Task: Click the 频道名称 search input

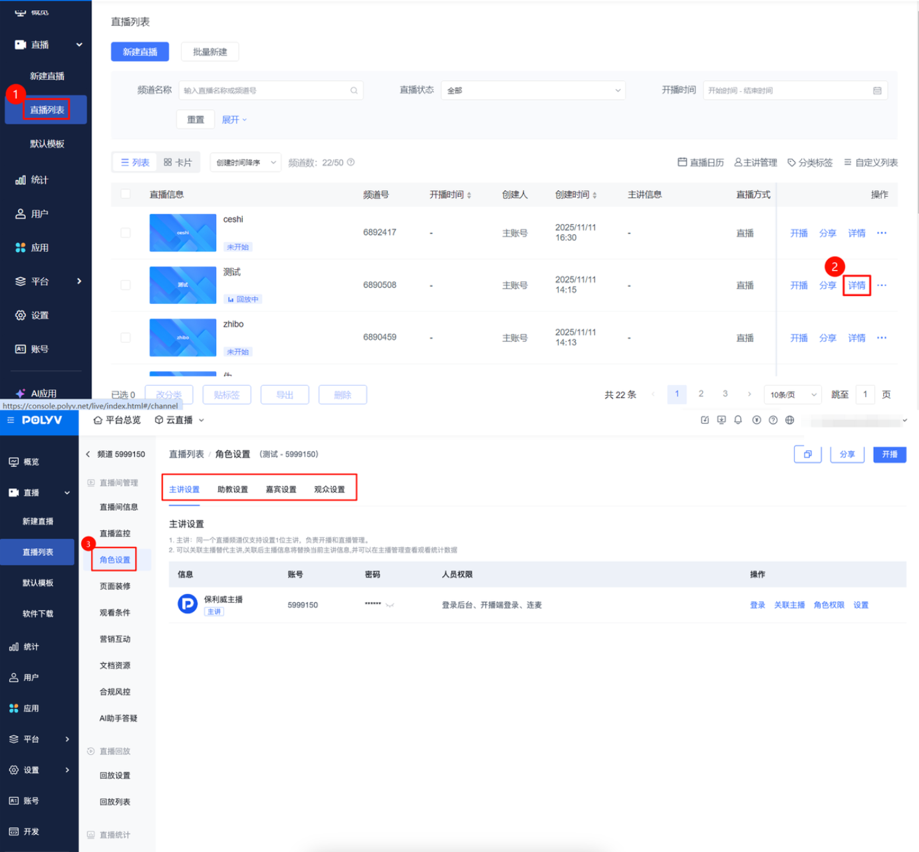Action: [271, 90]
